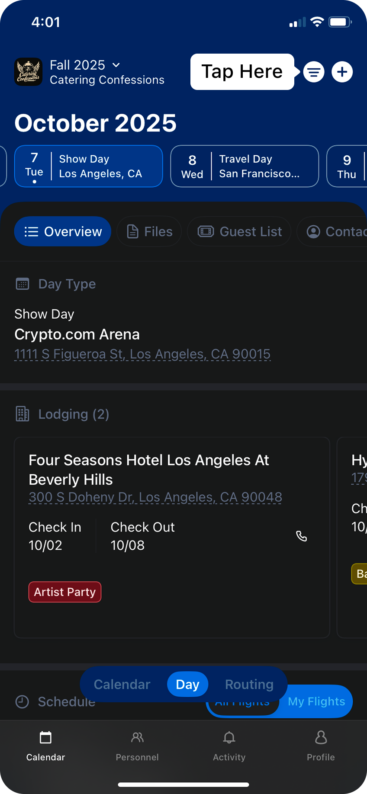The width and height of the screenshot is (367, 794).
Task: Select the Overview tab
Action: tap(63, 231)
